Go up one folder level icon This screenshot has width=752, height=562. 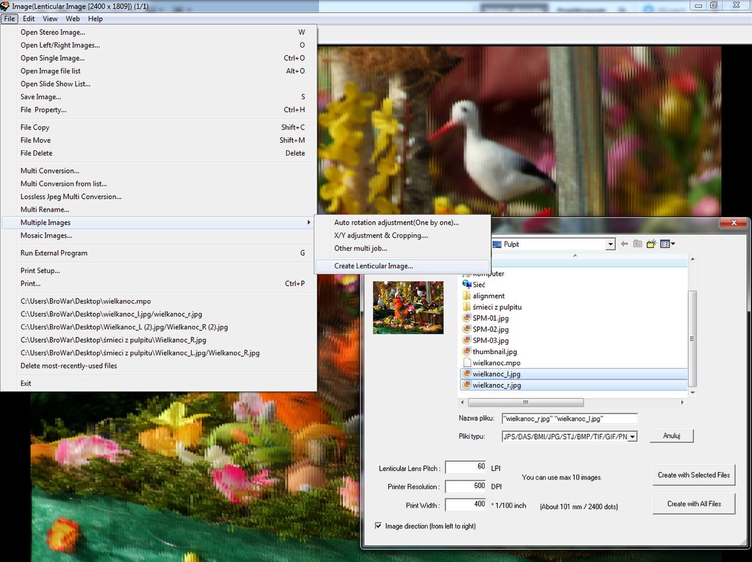point(637,244)
